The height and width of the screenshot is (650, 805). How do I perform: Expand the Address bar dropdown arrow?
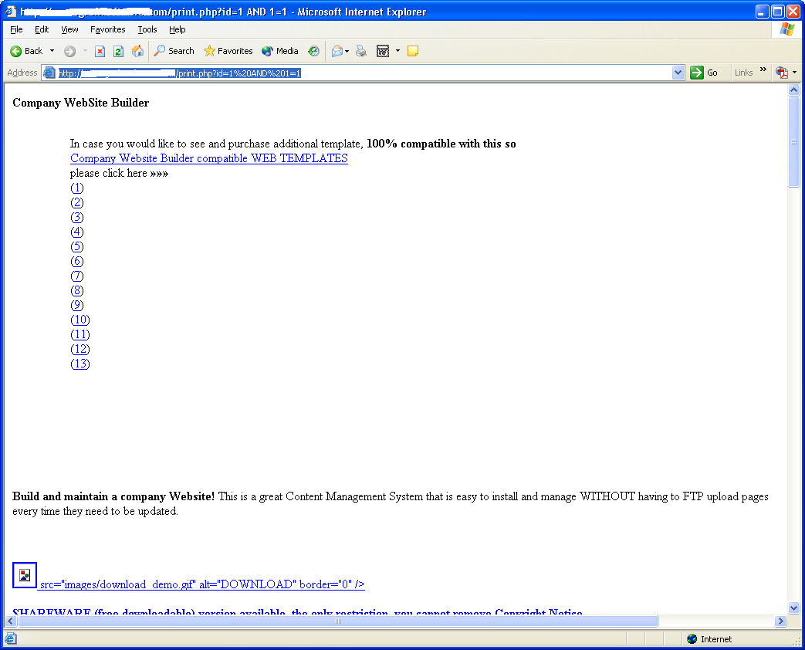[x=678, y=73]
